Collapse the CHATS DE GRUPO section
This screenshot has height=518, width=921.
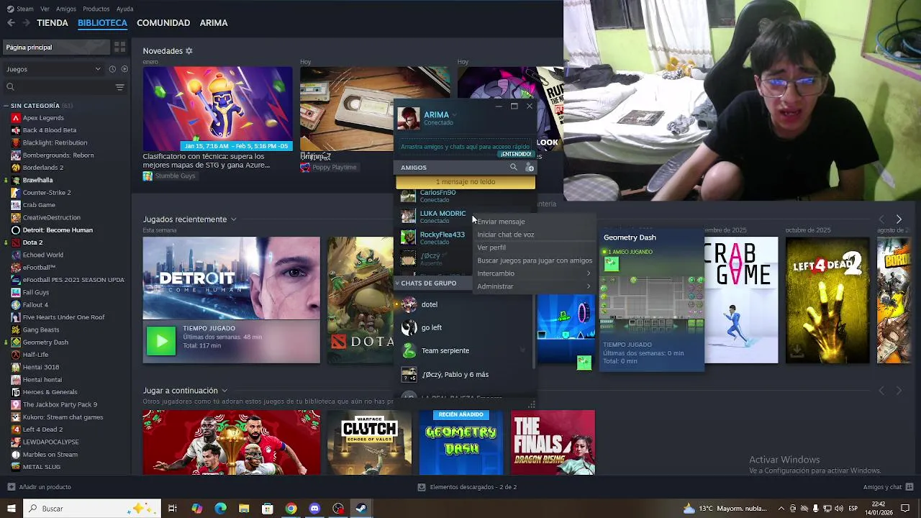(396, 283)
